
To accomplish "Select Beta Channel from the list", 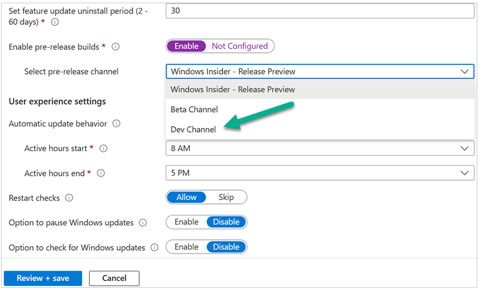I will click(x=320, y=109).
